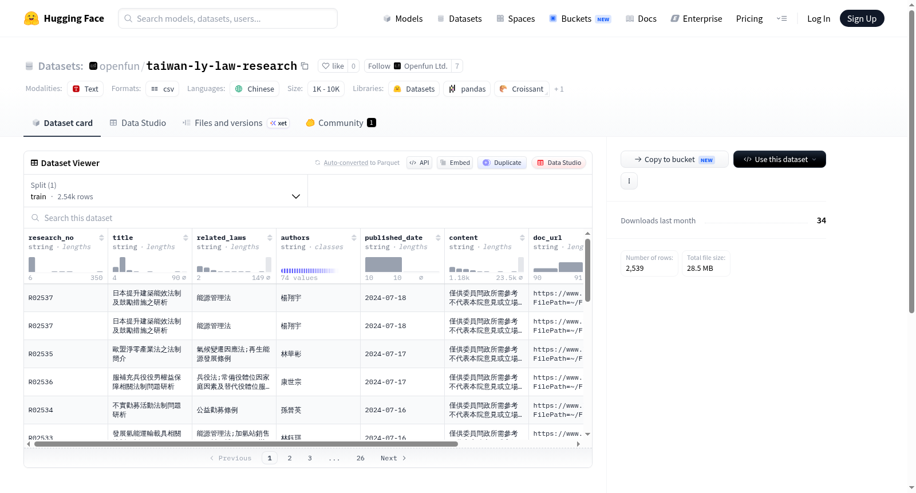Click Copy to bucket button
This screenshot has width=916, height=493.
click(674, 159)
